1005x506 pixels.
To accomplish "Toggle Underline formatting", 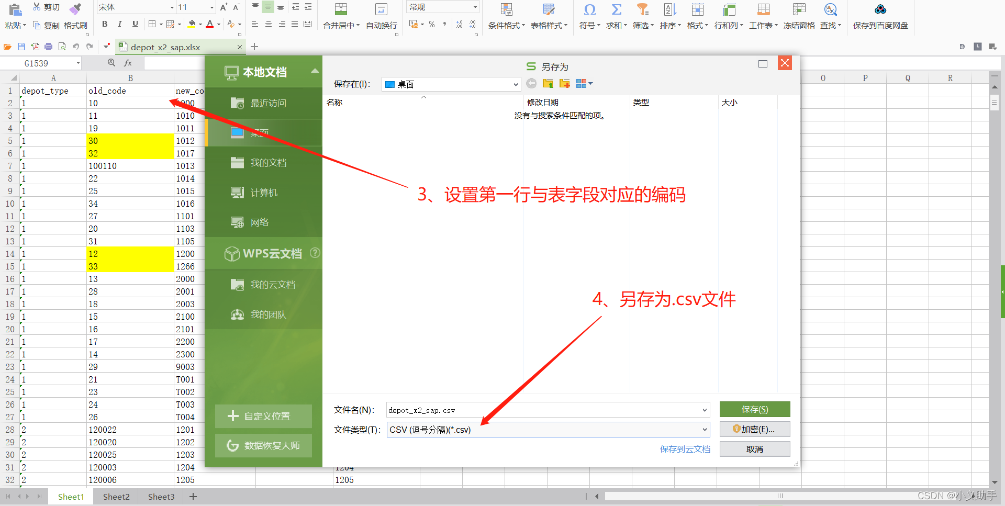I will (135, 24).
